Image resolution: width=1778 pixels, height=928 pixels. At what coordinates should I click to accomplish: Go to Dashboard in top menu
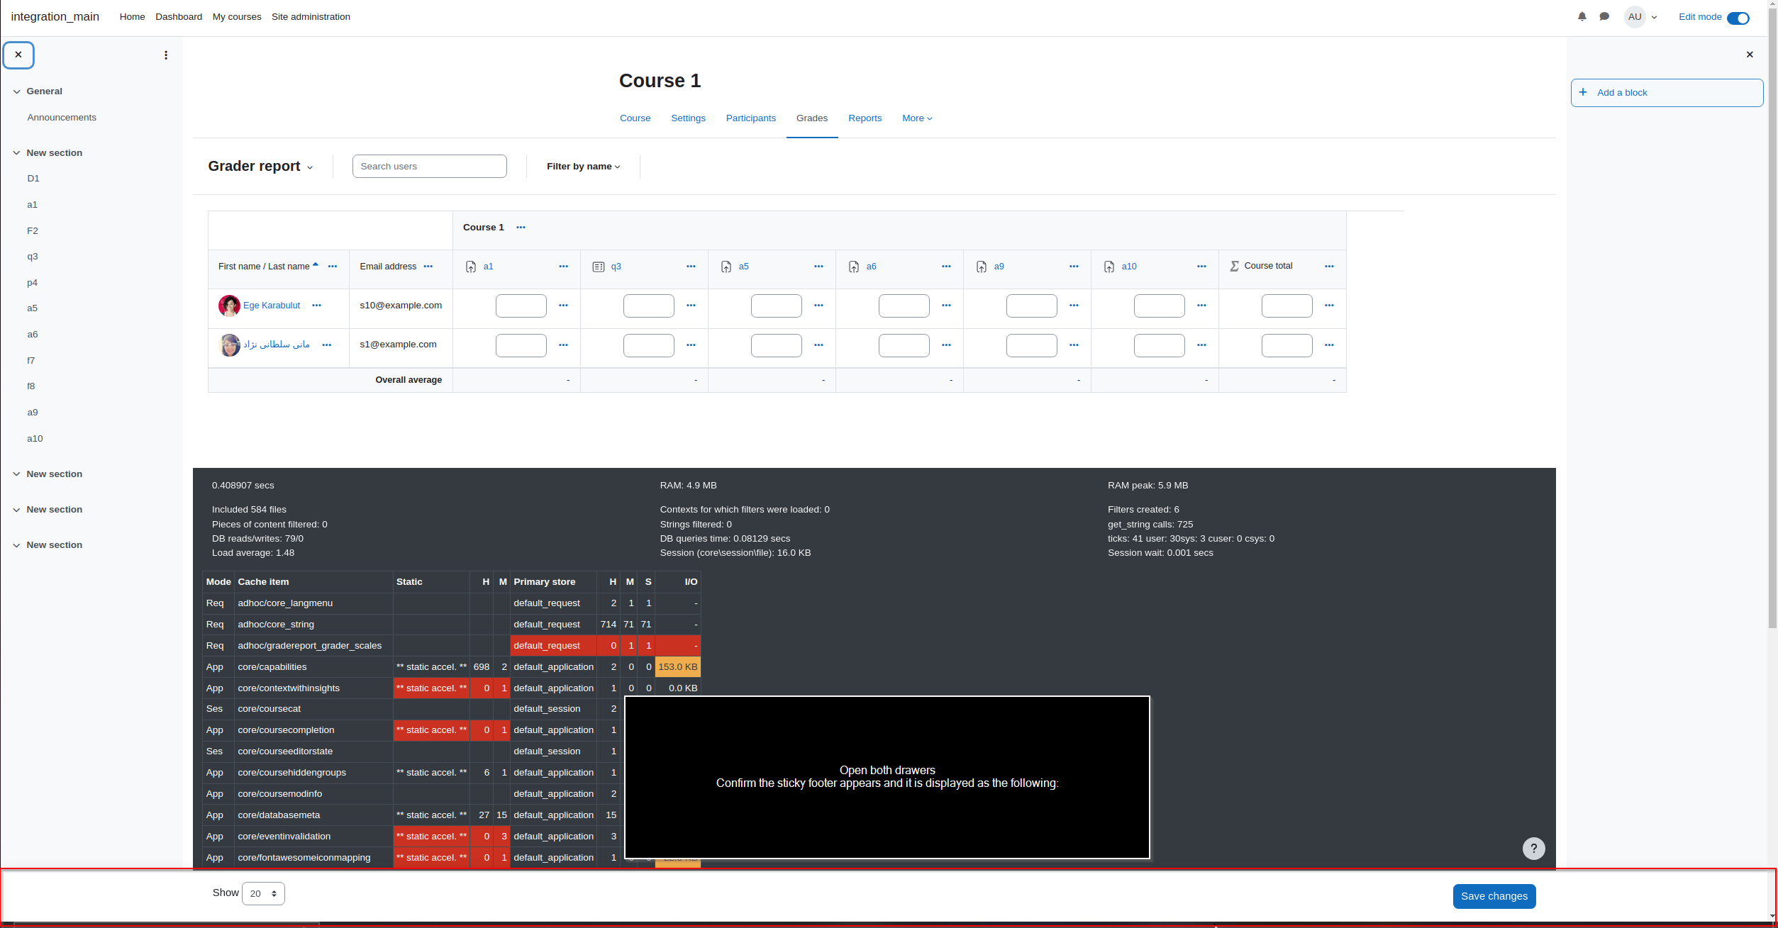tap(179, 17)
